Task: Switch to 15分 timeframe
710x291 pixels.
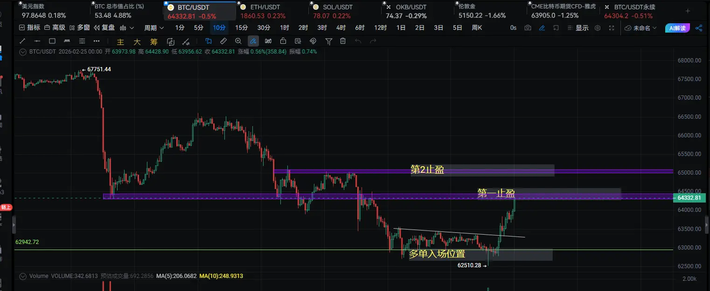Action: 242,27
